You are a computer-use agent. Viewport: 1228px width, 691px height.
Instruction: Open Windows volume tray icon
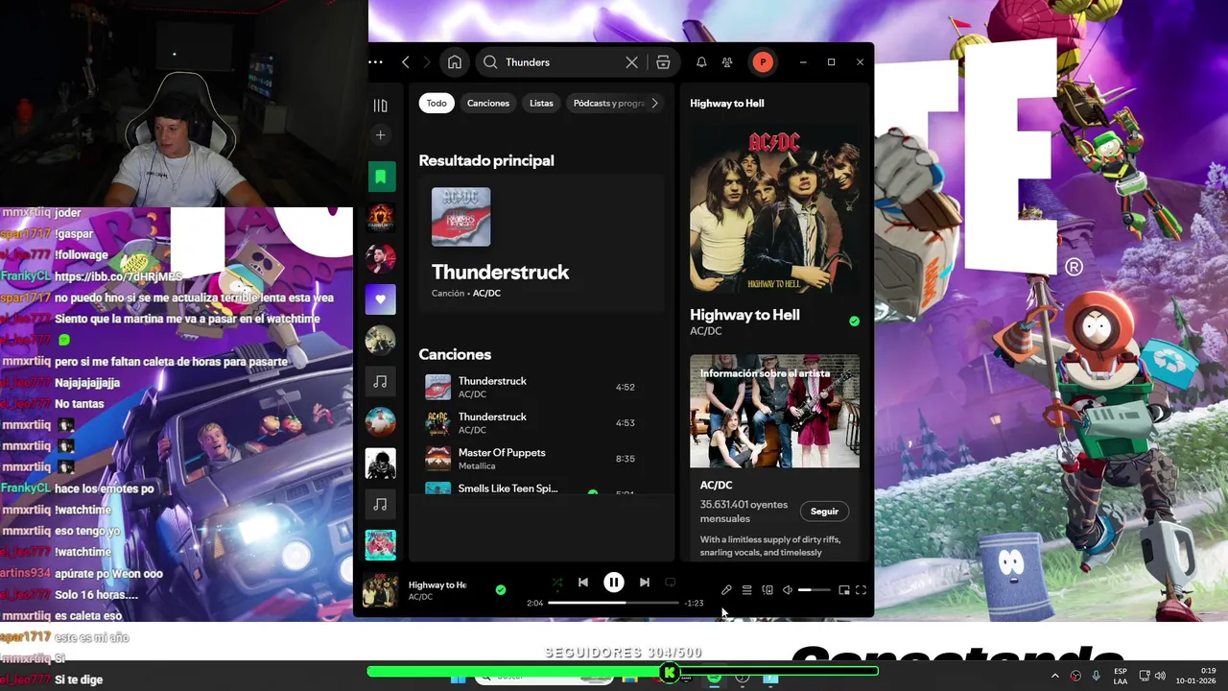1160,677
